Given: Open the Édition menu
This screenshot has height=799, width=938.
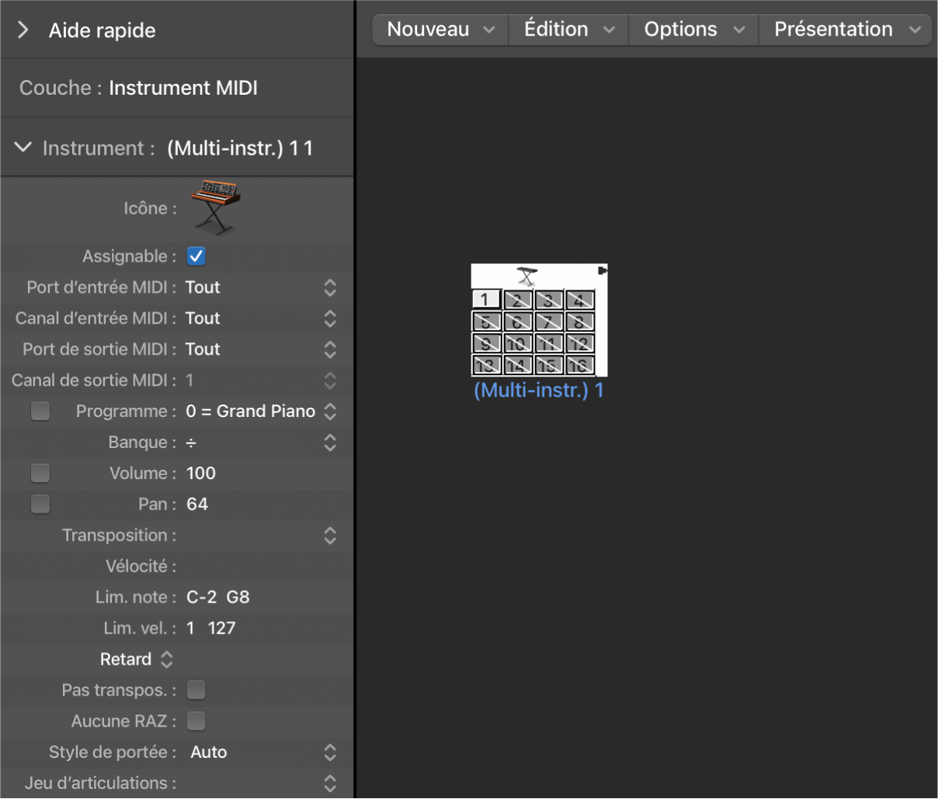Looking at the screenshot, I should tap(569, 30).
